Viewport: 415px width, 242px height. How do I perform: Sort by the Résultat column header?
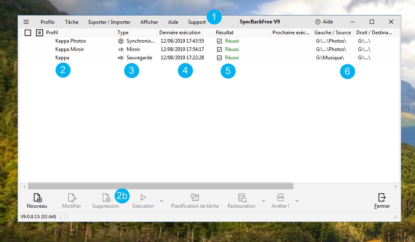point(241,33)
